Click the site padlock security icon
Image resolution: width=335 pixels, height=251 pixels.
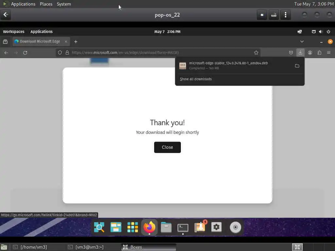pyautogui.click(x=67, y=53)
